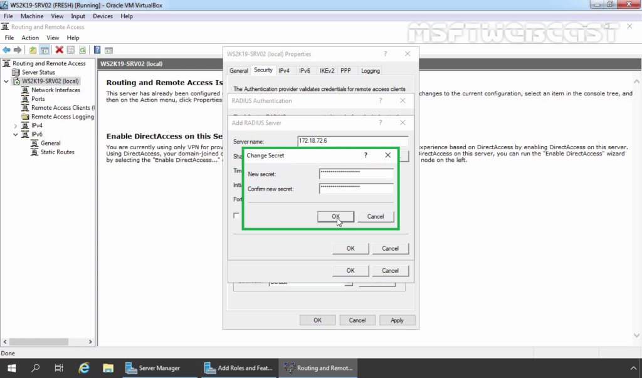Launch Internet Explorer from the taskbar
The height and width of the screenshot is (378, 642).
pos(84,368)
